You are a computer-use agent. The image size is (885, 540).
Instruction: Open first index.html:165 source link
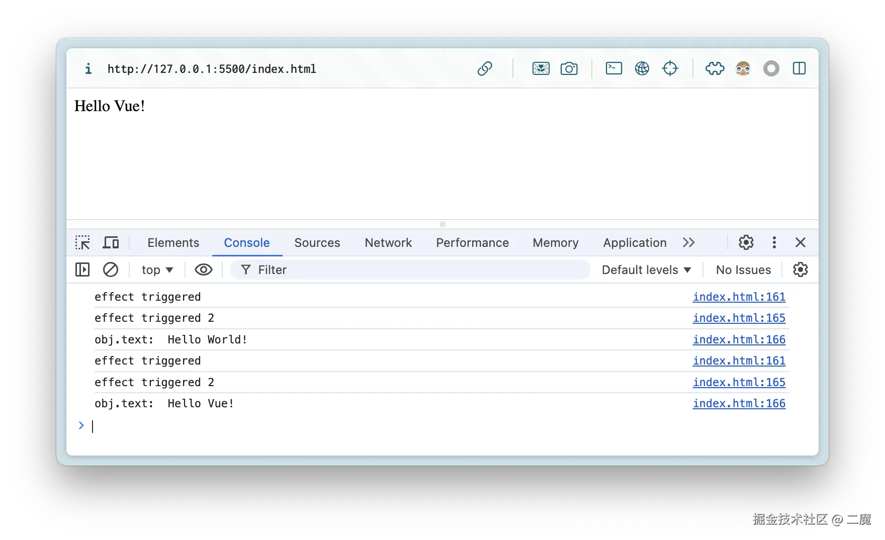pos(739,318)
